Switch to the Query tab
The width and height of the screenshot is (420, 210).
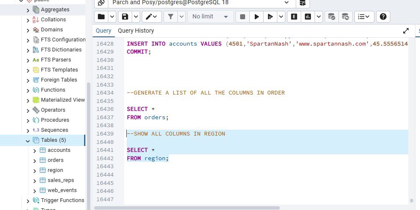103,31
